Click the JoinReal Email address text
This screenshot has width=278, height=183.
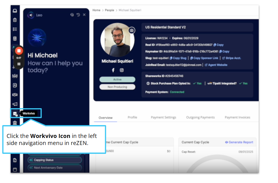[184, 65]
